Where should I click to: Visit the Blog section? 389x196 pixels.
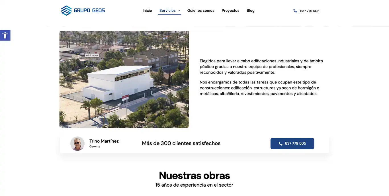pyautogui.click(x=251, y=11)
